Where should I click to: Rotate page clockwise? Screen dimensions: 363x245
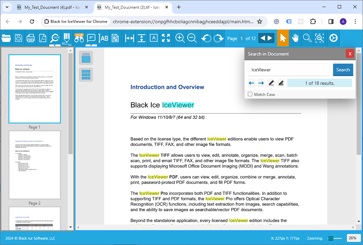218,38
